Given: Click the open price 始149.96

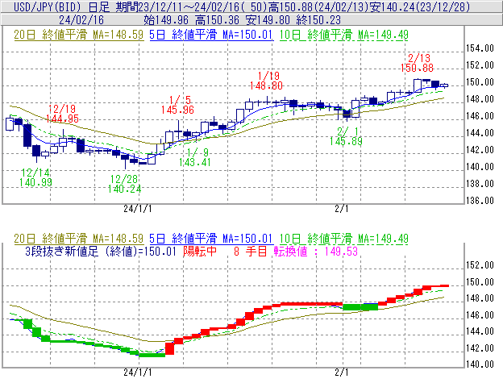Looking at the screenshot, I should 166,20.
